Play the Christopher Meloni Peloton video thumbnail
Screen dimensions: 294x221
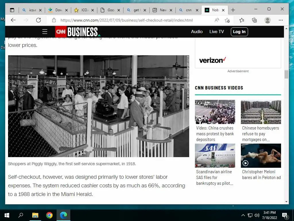coord(261,156)
